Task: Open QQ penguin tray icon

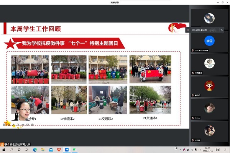Action: (x=184, y=150)
